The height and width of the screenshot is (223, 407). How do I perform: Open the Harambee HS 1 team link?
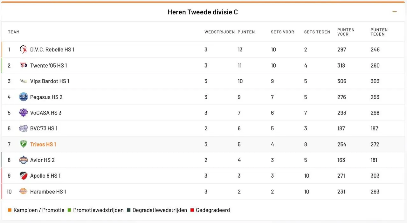(x=48, y=192)
